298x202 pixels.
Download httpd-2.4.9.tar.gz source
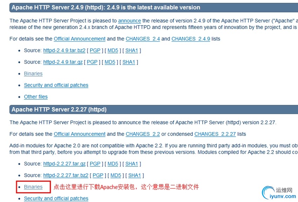[63, 62]
